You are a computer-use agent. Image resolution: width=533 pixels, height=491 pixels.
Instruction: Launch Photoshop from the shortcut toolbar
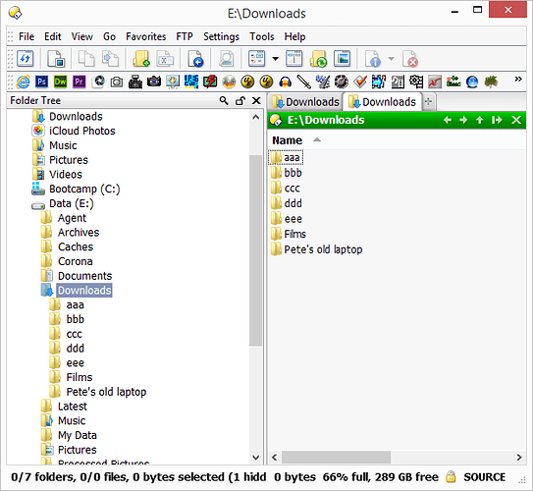point(41,82)
